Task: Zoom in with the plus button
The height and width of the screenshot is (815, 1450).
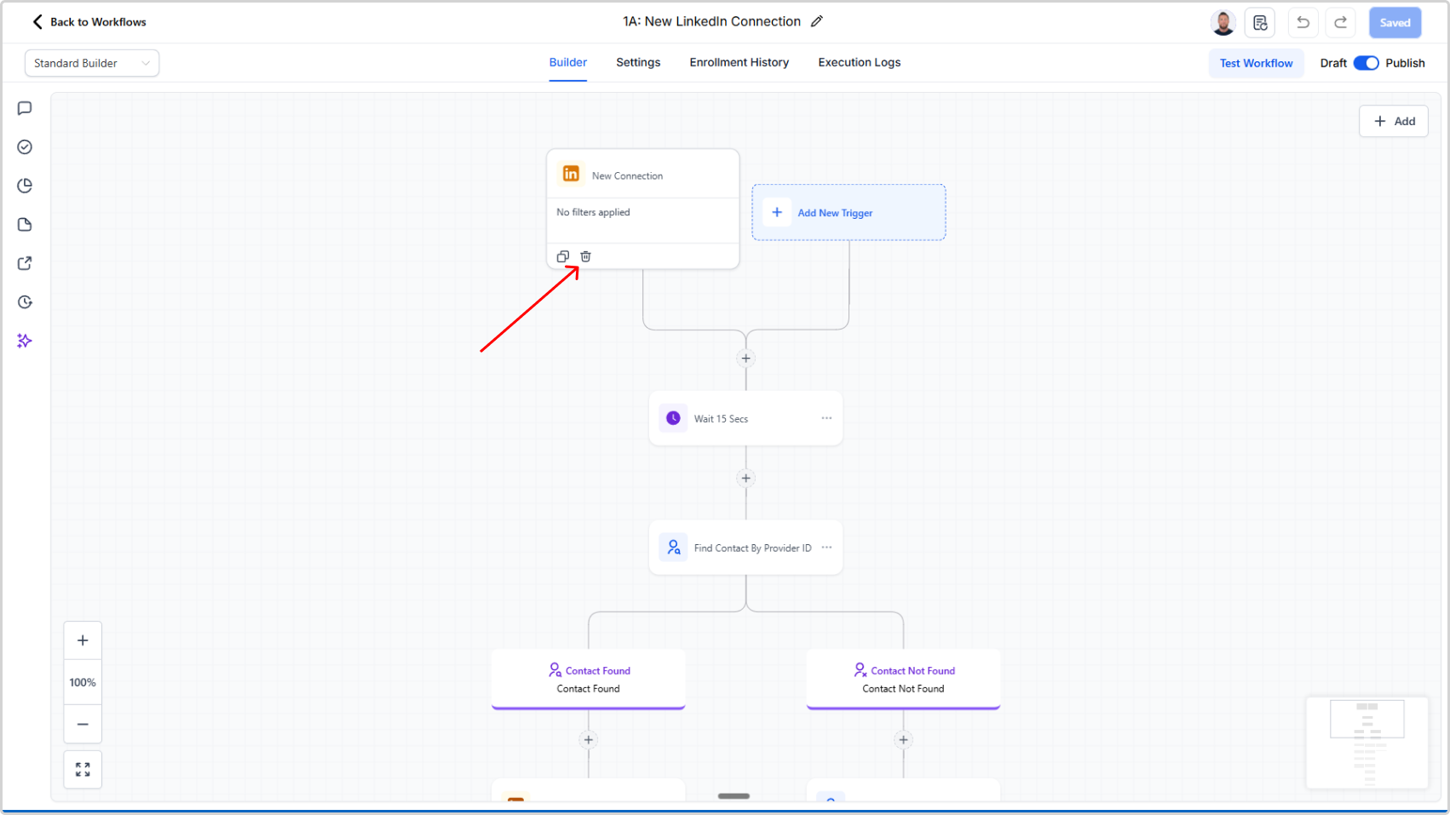Action: (x=83, y=640)
